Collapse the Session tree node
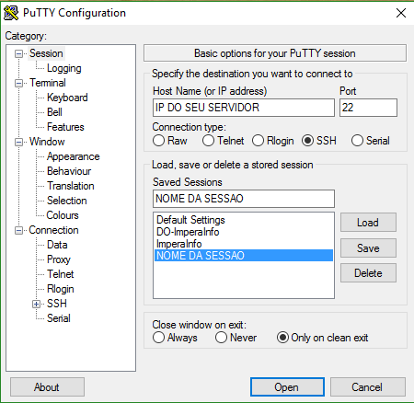Viewport: 414px width, 403px height. 19,54
